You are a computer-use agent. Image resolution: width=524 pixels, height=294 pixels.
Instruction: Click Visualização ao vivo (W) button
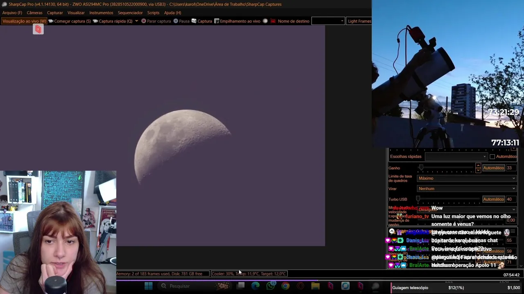point(24,21)
